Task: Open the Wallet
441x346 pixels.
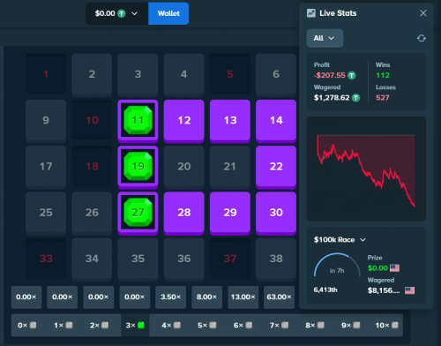Action: [x=168, y=13]
